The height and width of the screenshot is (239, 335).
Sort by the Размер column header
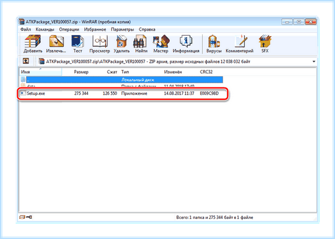[81, 72]
